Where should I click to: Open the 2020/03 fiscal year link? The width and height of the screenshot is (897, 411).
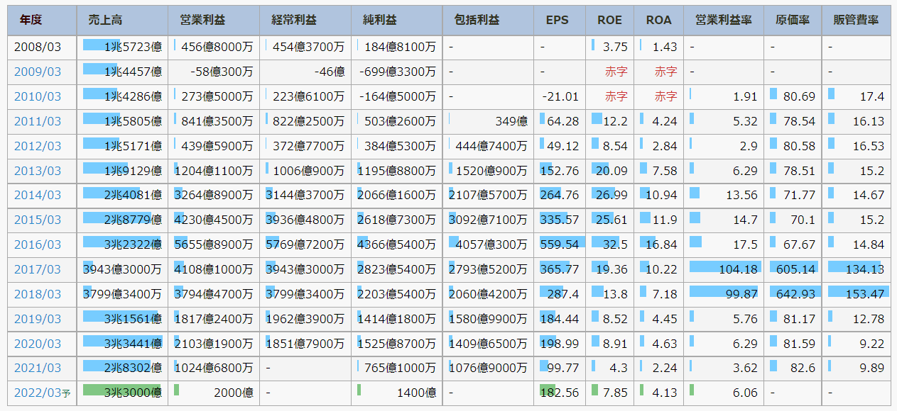pos(38,344)
